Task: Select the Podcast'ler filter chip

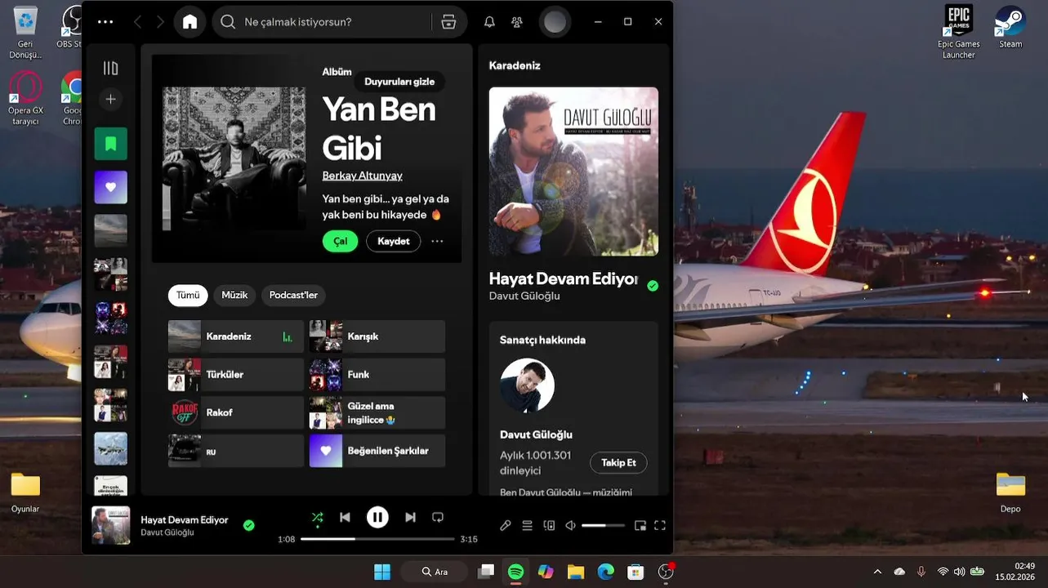Action: point(293,295)
